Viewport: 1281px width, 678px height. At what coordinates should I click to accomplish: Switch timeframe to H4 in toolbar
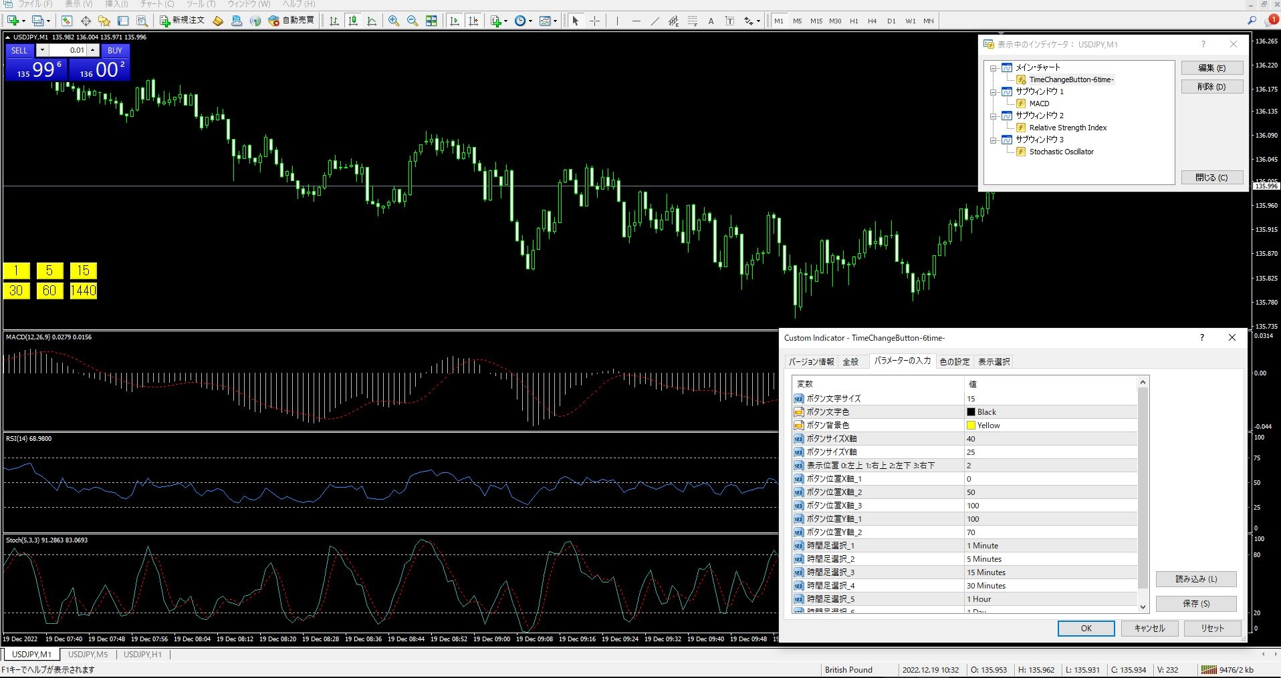click(872, 21)
